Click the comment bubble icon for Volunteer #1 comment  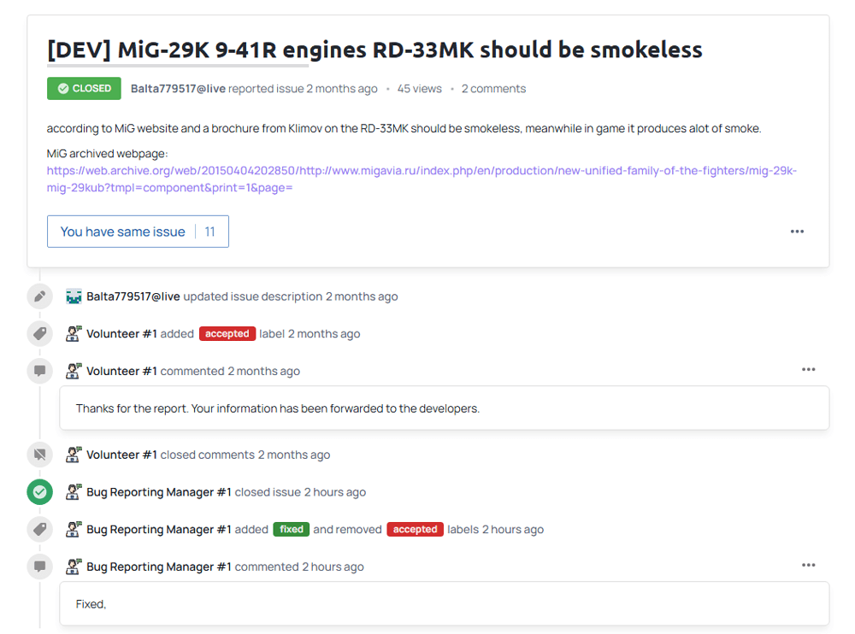40,371
